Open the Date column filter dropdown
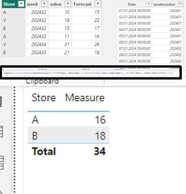The image size is (186, 194). [149, 4]
